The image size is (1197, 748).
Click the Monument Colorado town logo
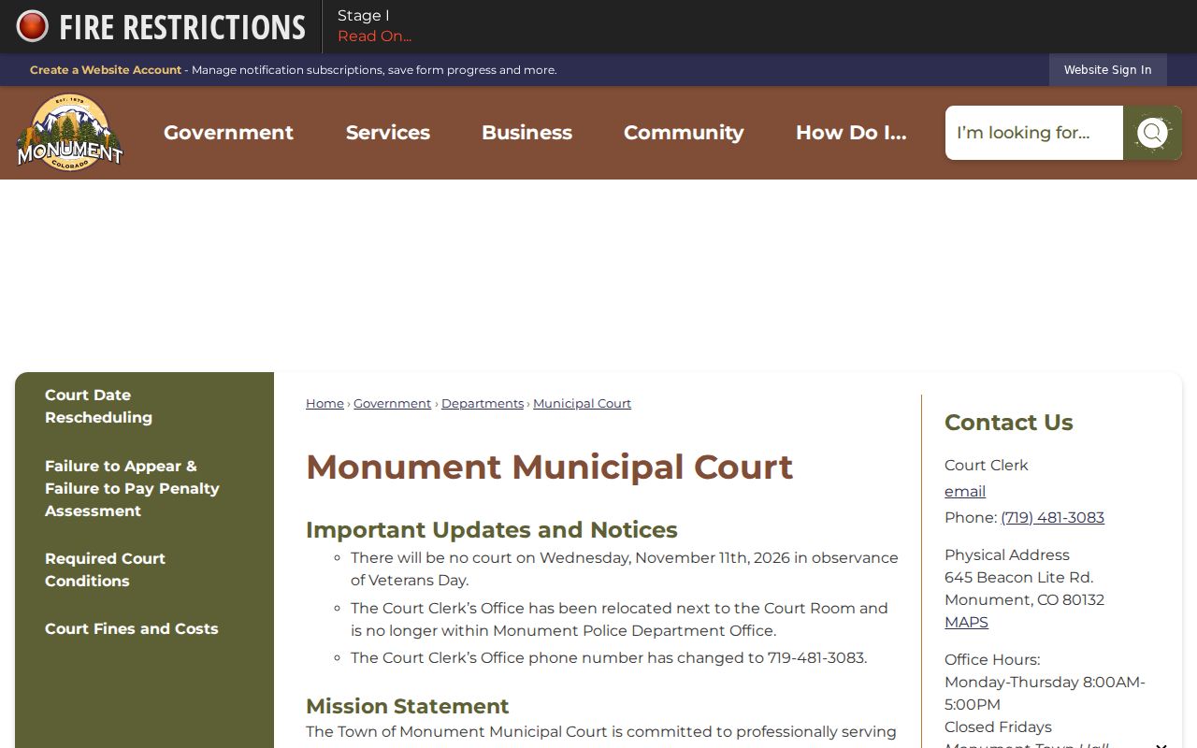click(x=70, y=133)
